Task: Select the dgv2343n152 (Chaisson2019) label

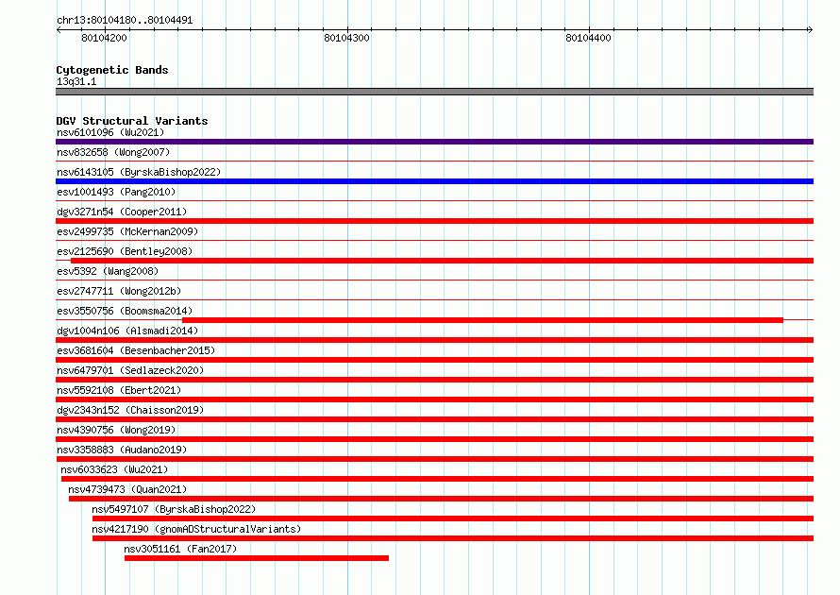Action: (x=130, y=410)
